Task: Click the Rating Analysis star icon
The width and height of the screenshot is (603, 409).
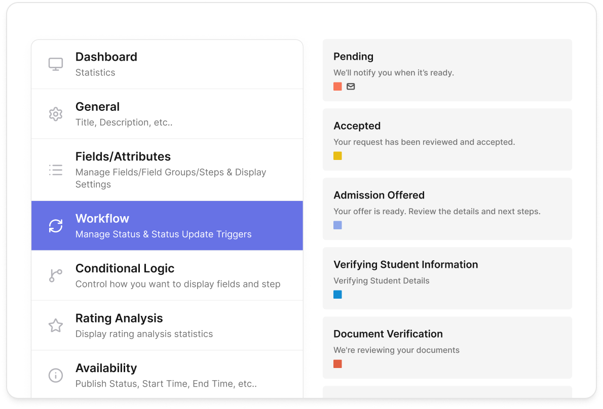Action: pyautogui.click(x=56, y=325)
